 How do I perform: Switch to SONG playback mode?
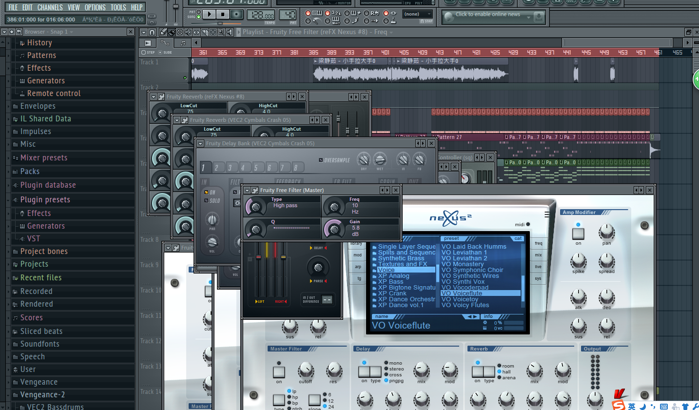(x=198, y=17)
